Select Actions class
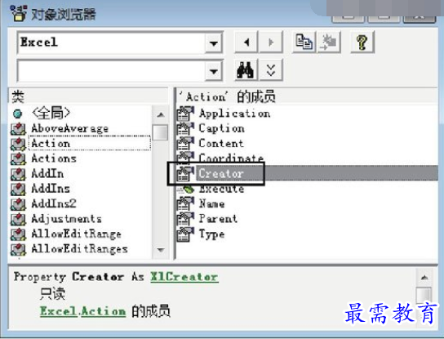The width and height of the screenshot is (444, 339). point(54,158)
